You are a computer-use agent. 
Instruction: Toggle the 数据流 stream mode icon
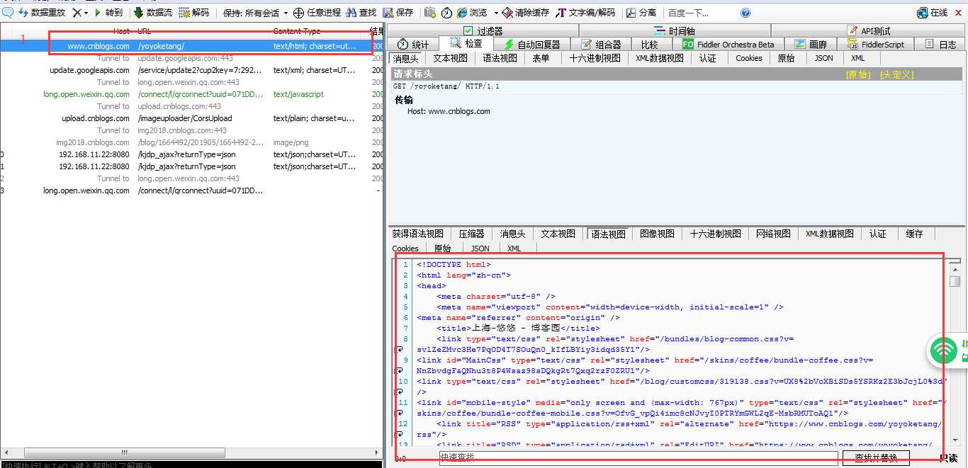pyautogui.click(x=139, y=13)
